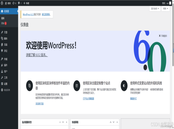Open the Tools (工具) wrench menu

click(x=9, y=78)
